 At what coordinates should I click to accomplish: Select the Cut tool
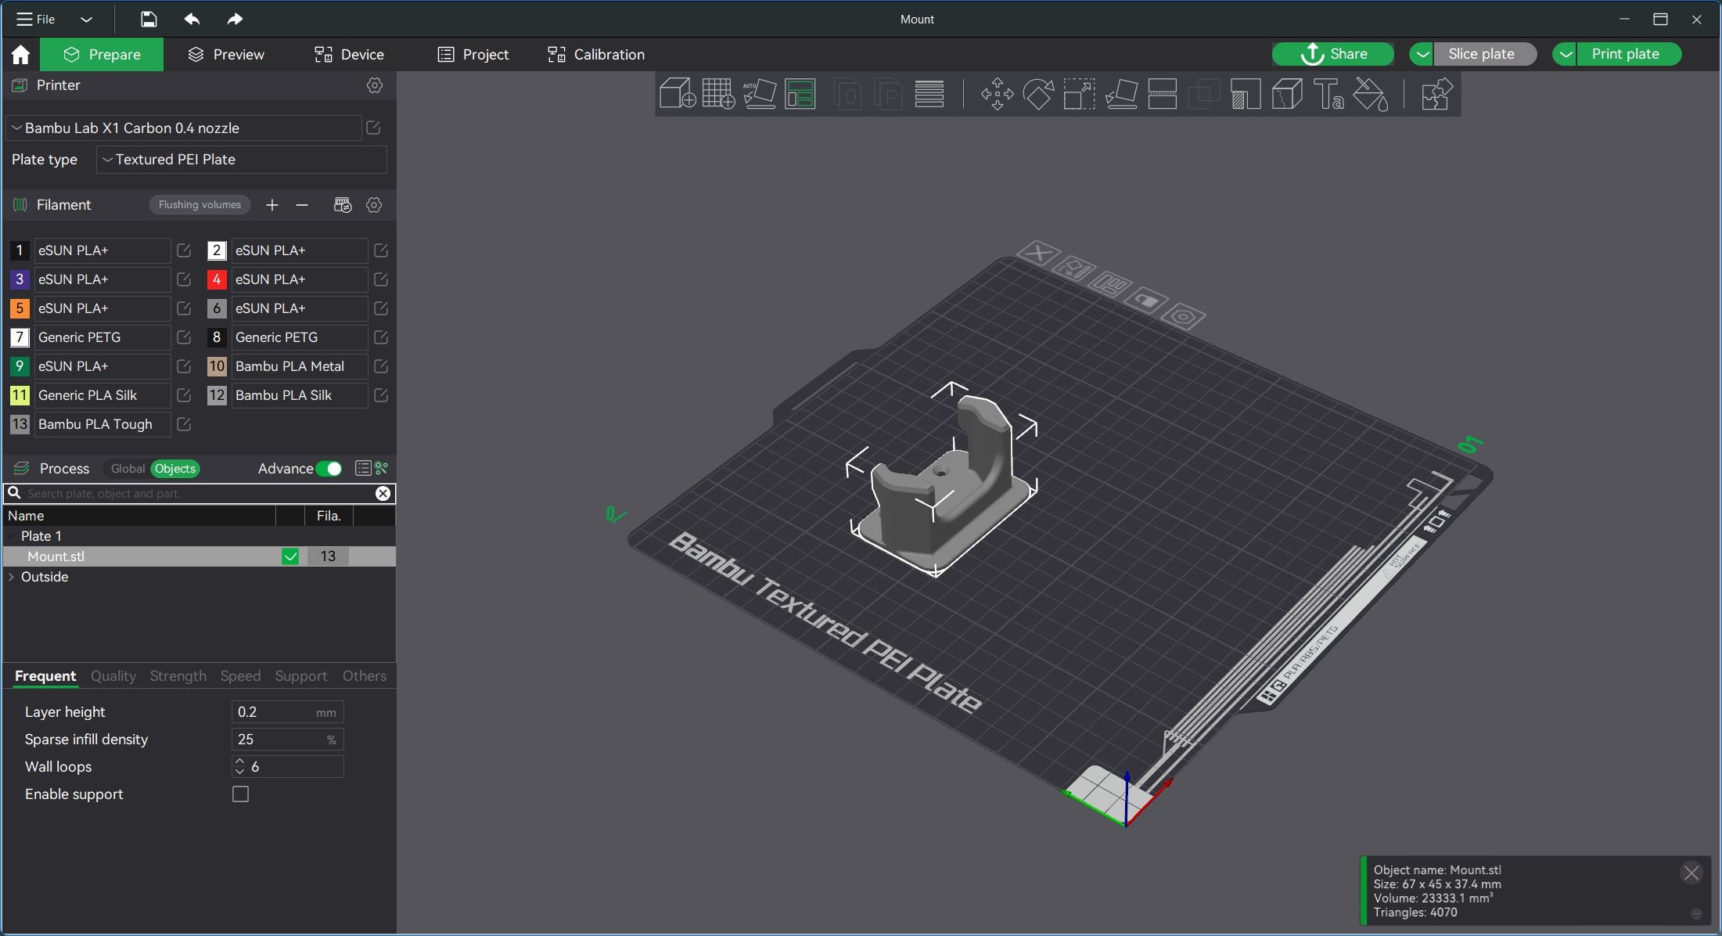[x=1162, y=94]
